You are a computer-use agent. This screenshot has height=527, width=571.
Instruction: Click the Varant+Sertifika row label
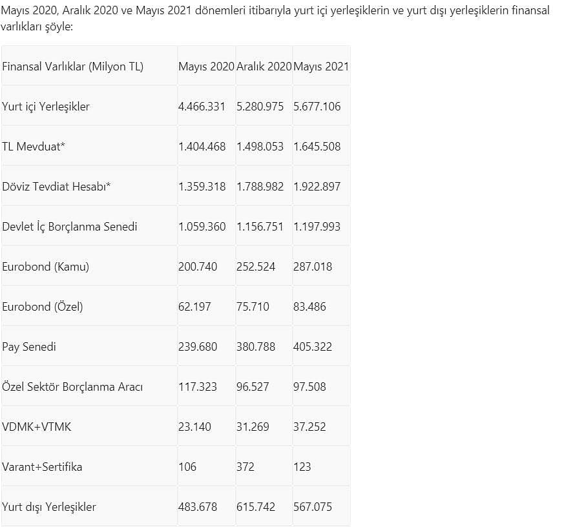[42, 466]
